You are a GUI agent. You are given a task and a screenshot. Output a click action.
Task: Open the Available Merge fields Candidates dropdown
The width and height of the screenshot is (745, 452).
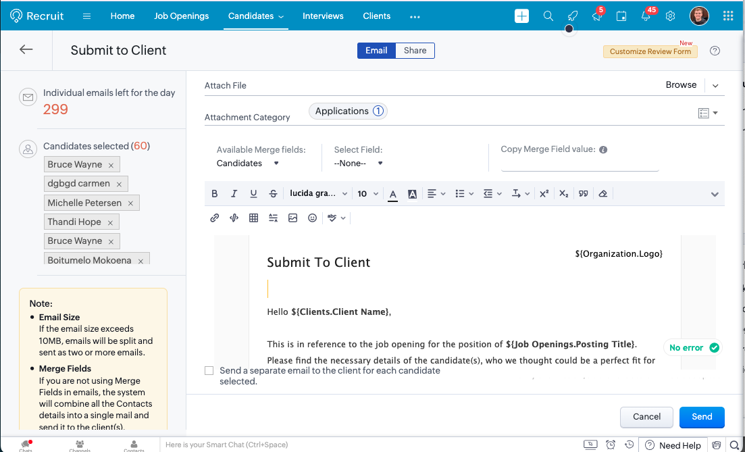(247, 164)
